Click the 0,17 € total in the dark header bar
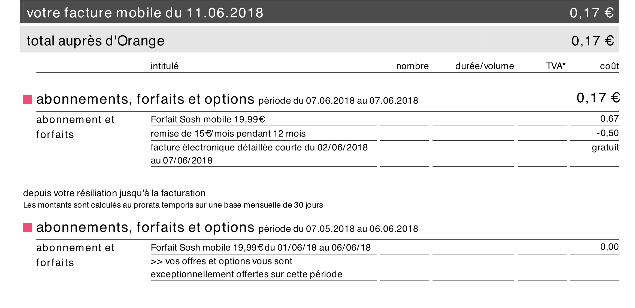Viewport: 635px width, 308px height. coord(591,13)
